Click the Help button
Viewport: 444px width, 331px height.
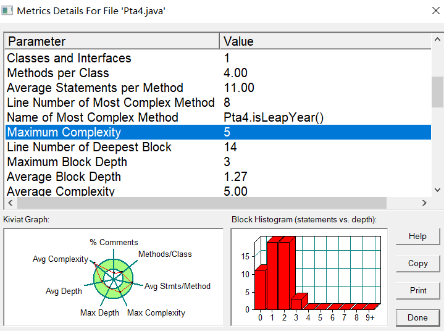[x=417, y=236]
